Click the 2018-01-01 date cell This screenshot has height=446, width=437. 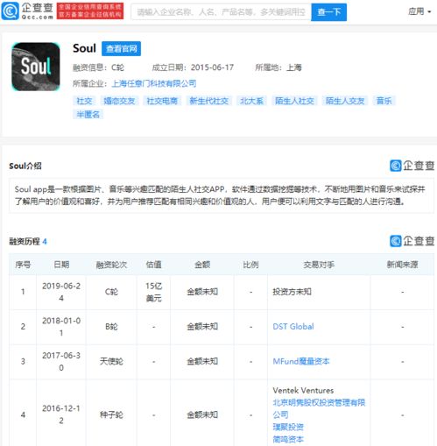tap(61, 327)
